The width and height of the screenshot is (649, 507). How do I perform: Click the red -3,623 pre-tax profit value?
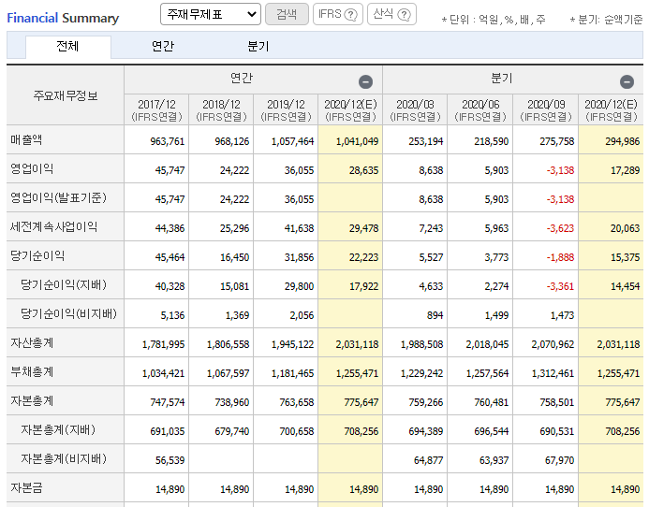(x=560, y=228)
